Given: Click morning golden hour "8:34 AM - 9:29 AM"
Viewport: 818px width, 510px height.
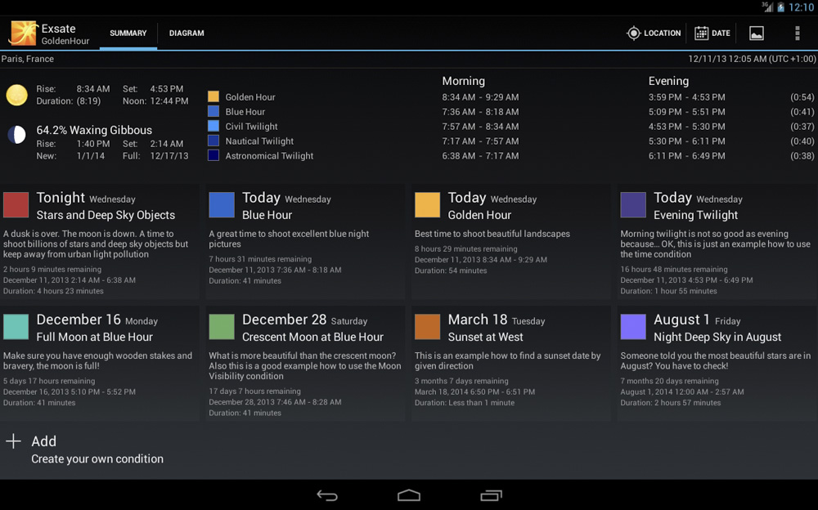Looking at the screenshot, I should (480, 97).
